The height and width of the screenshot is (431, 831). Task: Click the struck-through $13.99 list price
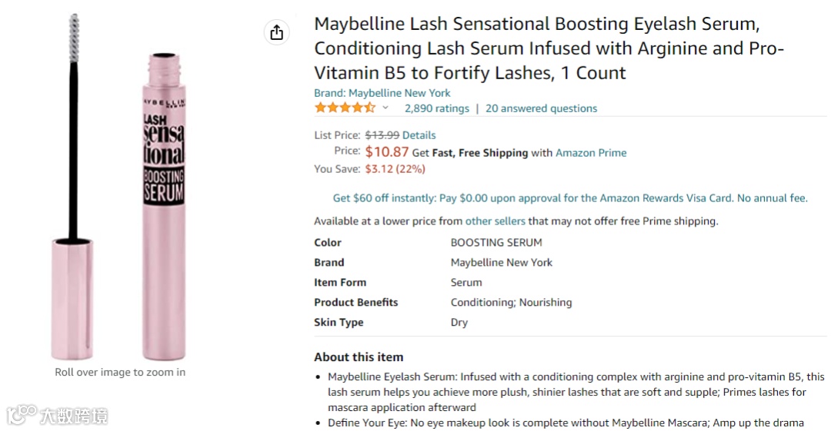point(382,135)
